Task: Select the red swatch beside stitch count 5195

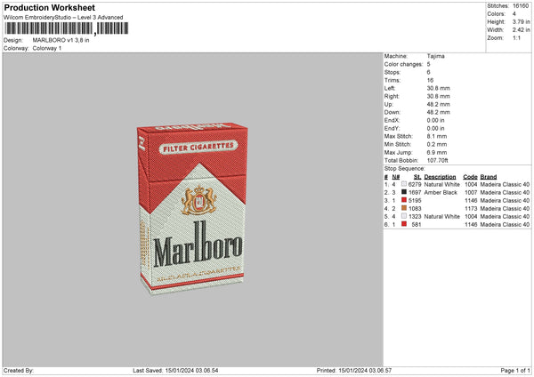Action: pyautogui.click(x=404, y=200)
